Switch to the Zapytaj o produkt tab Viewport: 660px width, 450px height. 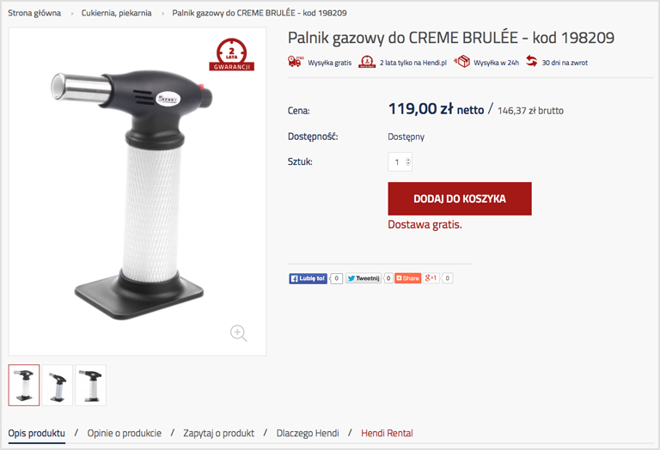pyautogui.click(x=218, y=433)
